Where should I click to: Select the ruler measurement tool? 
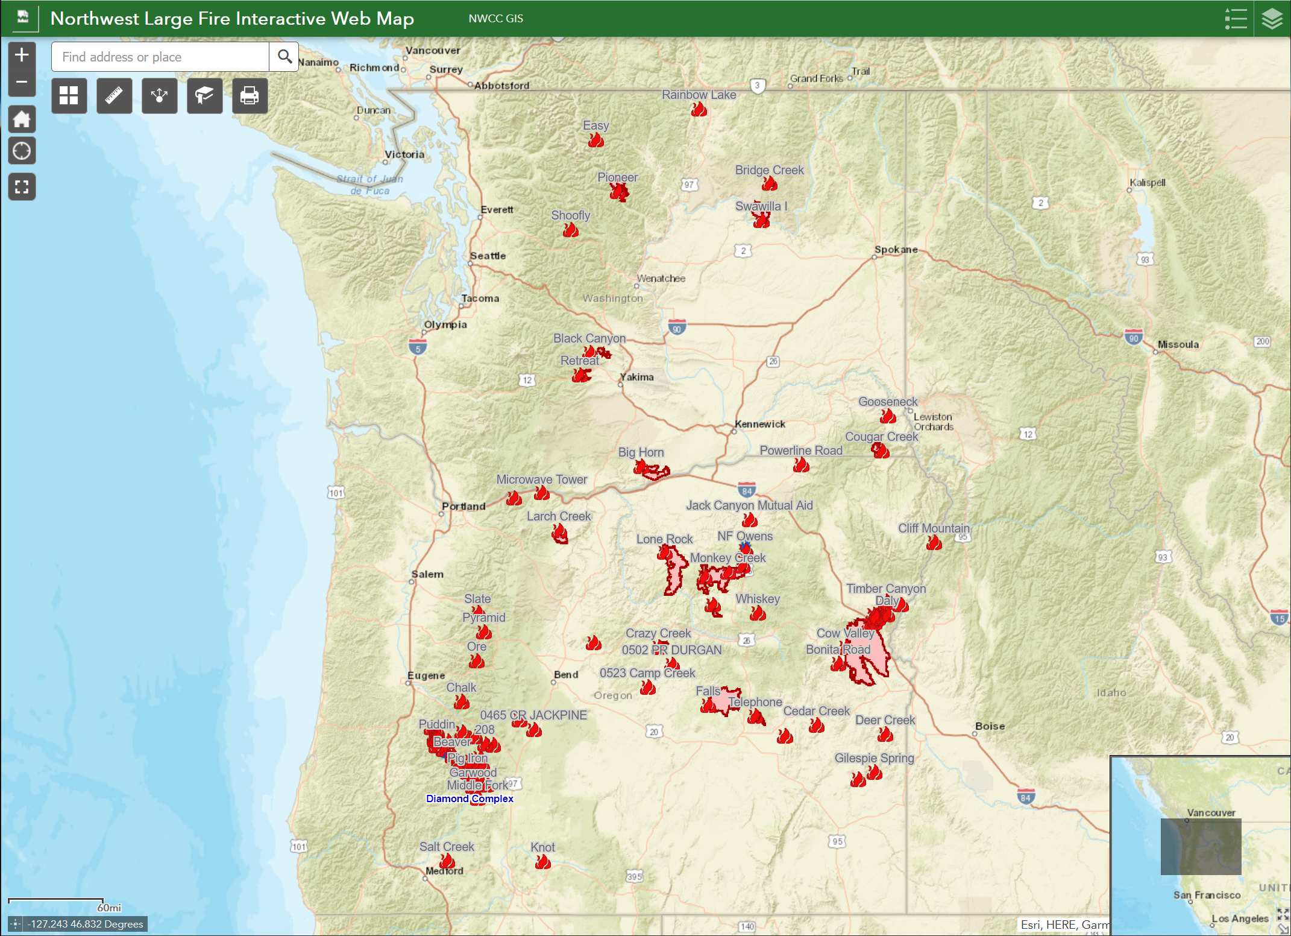[x=114, y=96]
